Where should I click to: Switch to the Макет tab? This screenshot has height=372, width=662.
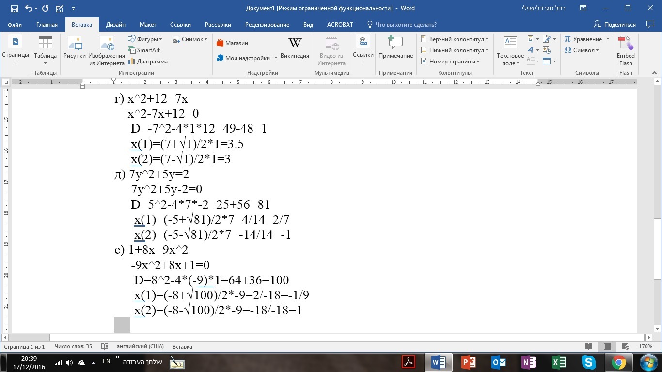pyautogui.click(x=148, y=25)
